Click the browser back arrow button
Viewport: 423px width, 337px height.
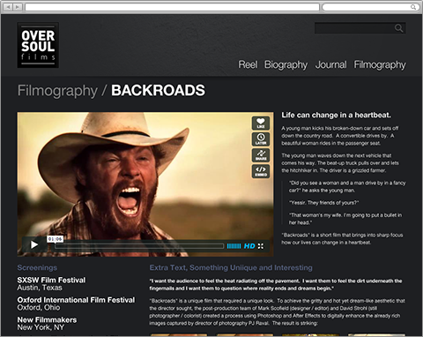tap(8, 7)
